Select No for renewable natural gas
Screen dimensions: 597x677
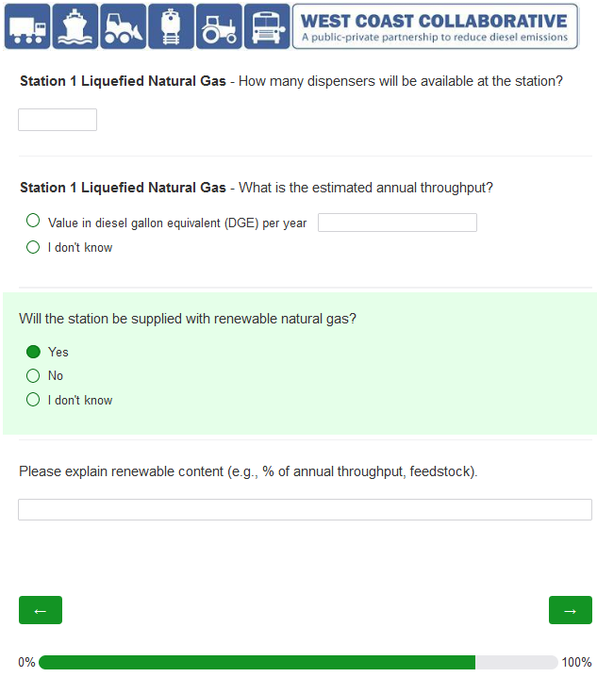[x=33, y=375]
